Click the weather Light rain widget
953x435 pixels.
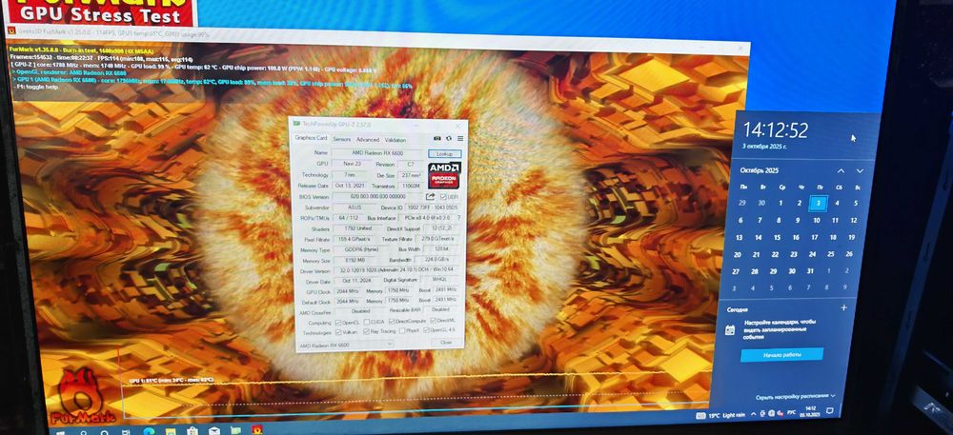[x=720, y=415]
